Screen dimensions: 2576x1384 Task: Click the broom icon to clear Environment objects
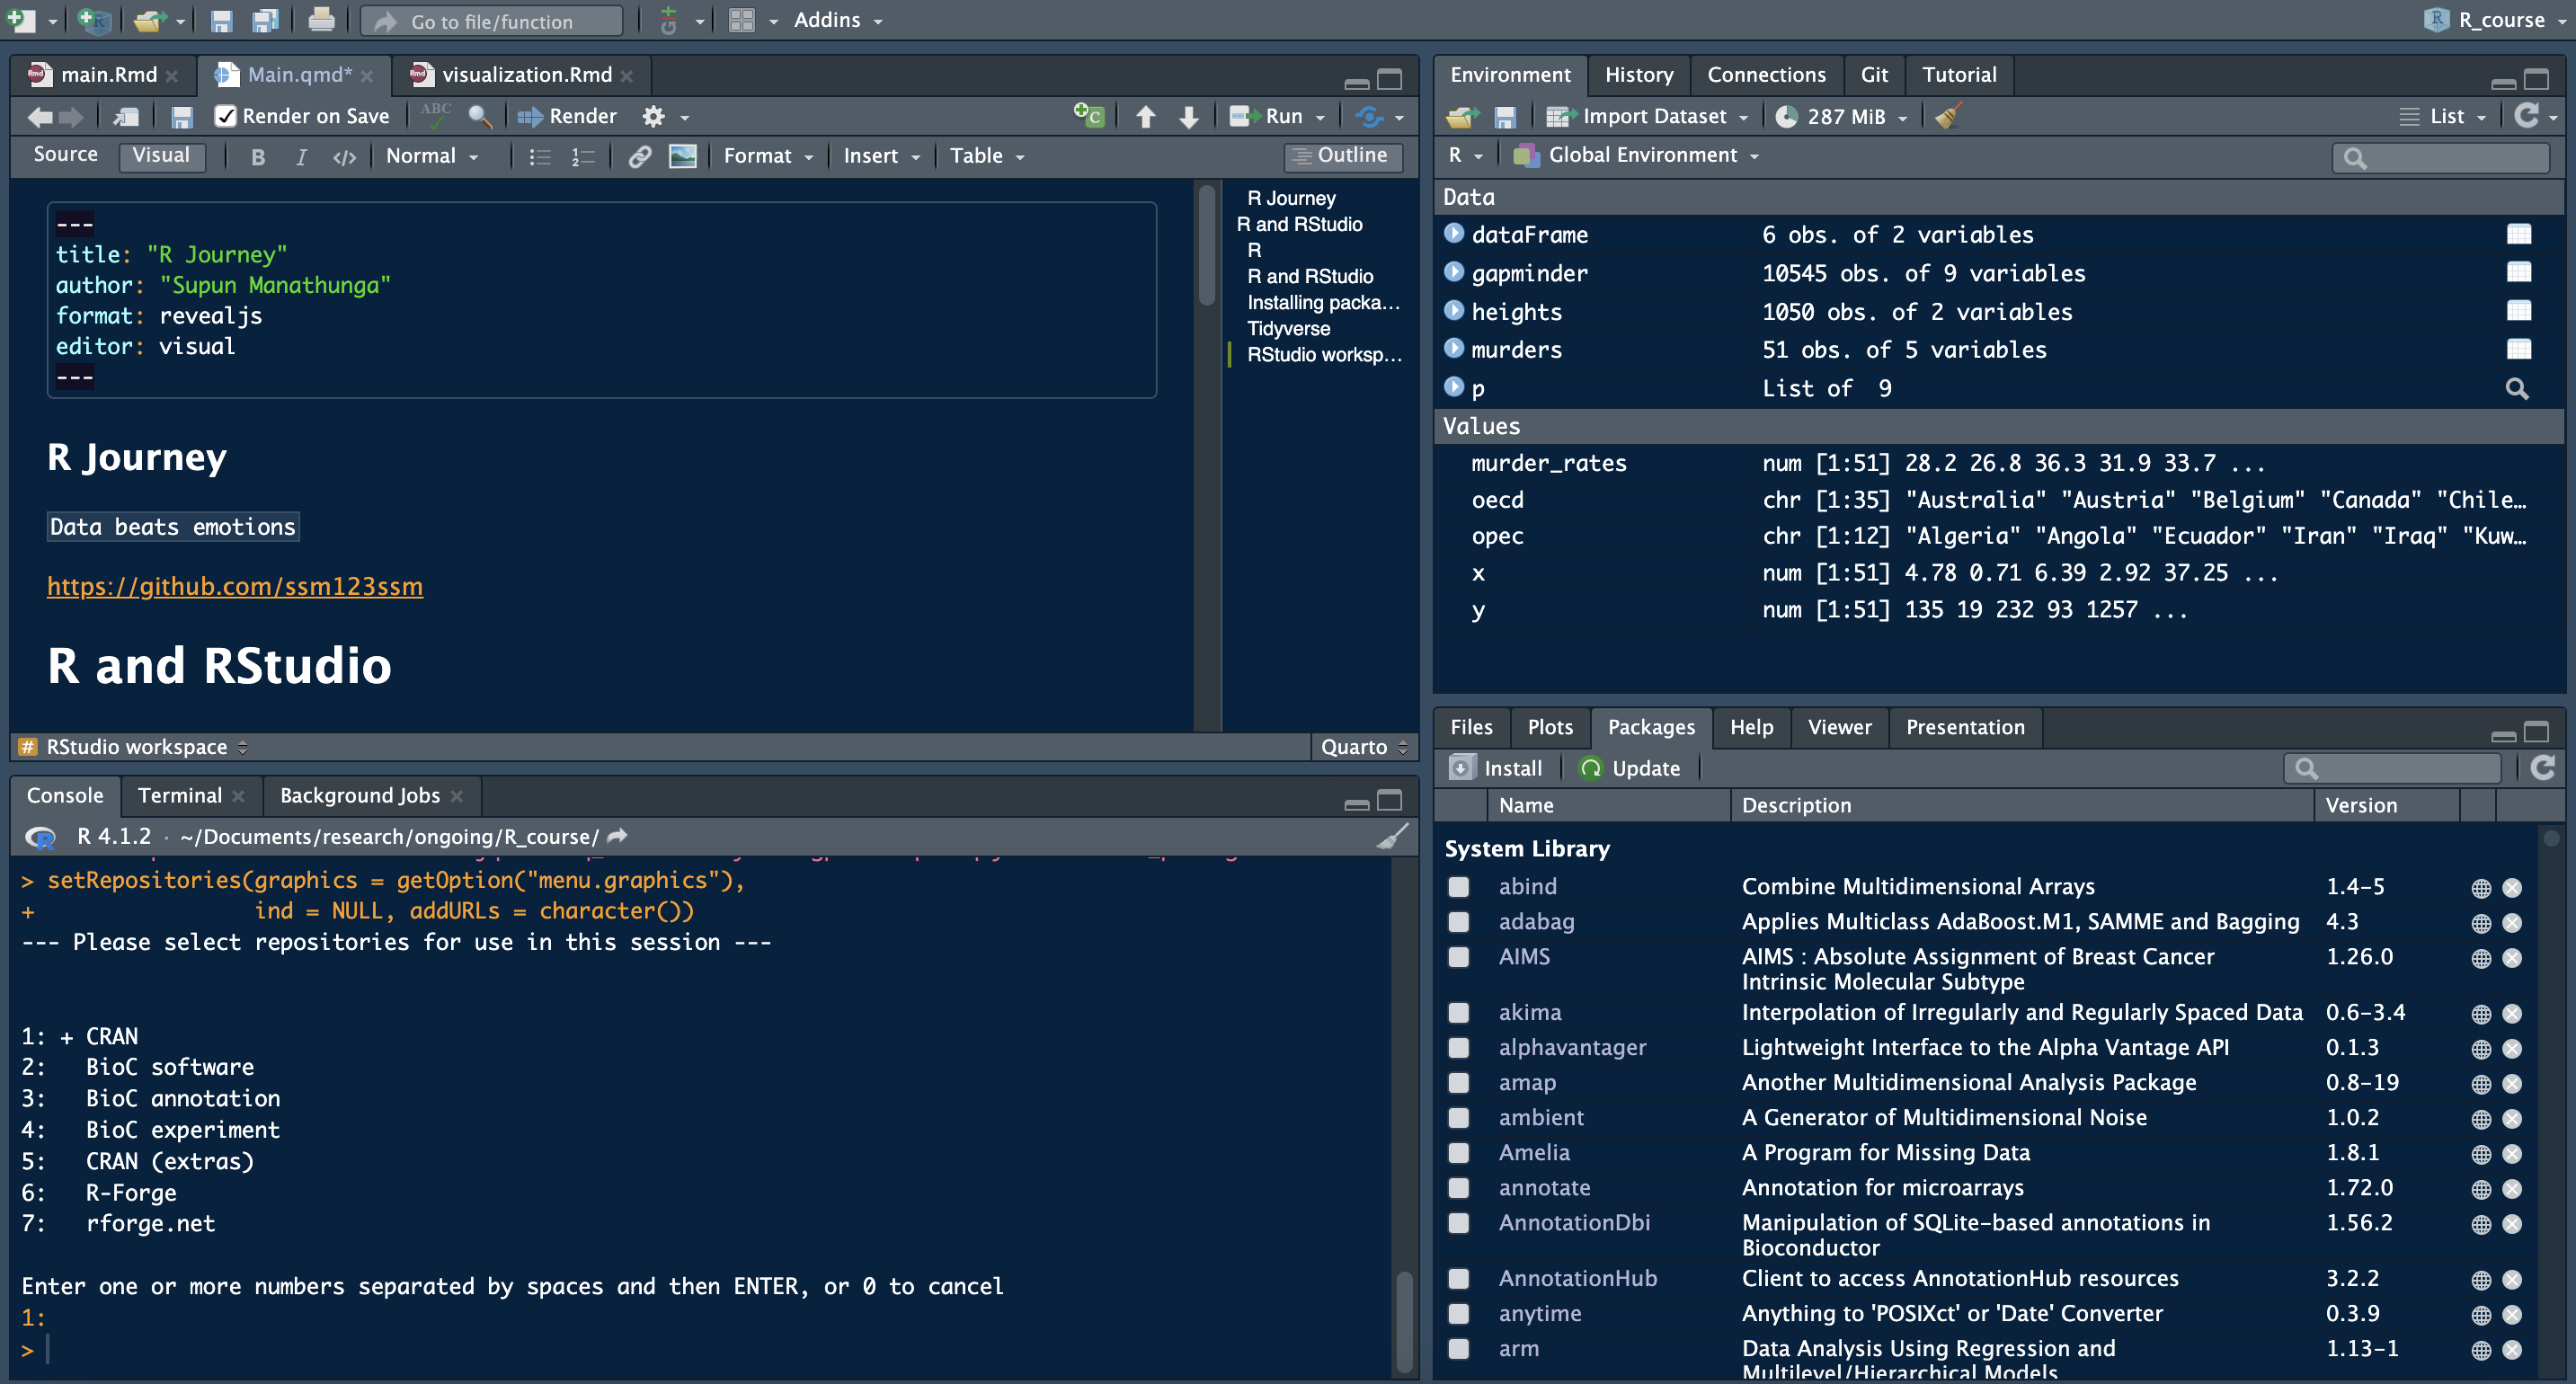1948,116
